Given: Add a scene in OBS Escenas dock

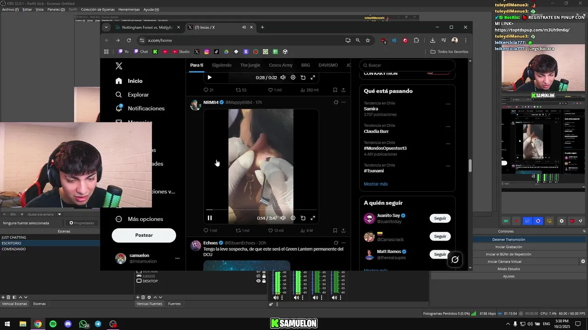Looking at the screenshot, I should [x=3, y=297].
